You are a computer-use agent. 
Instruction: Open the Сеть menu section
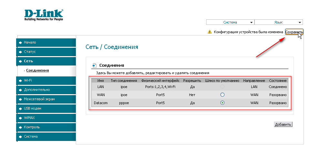point(46,61)
